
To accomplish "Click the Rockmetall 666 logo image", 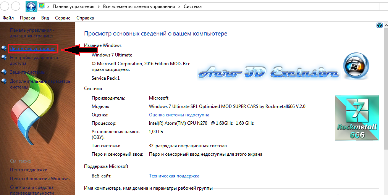I will click(x=357, y=118).
